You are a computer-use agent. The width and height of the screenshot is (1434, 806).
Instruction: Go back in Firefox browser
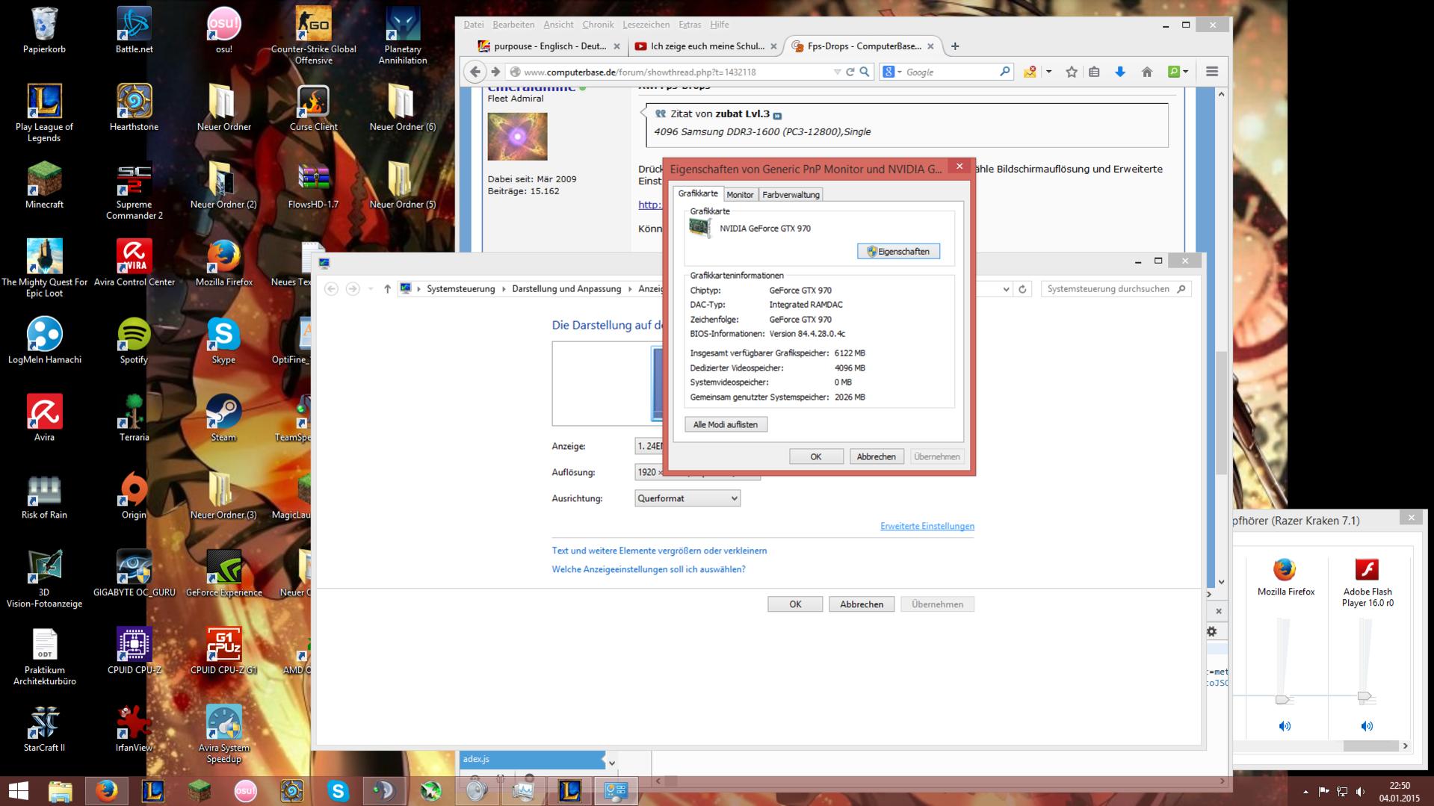point(475,72)
